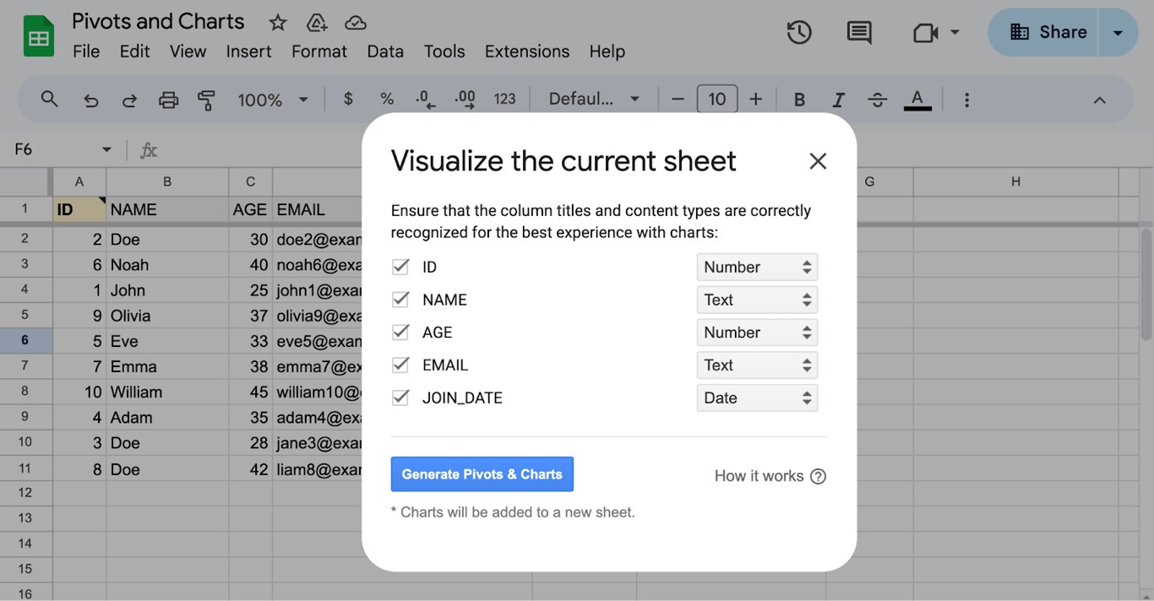Open version history clock icon

[x=799, y=33]
